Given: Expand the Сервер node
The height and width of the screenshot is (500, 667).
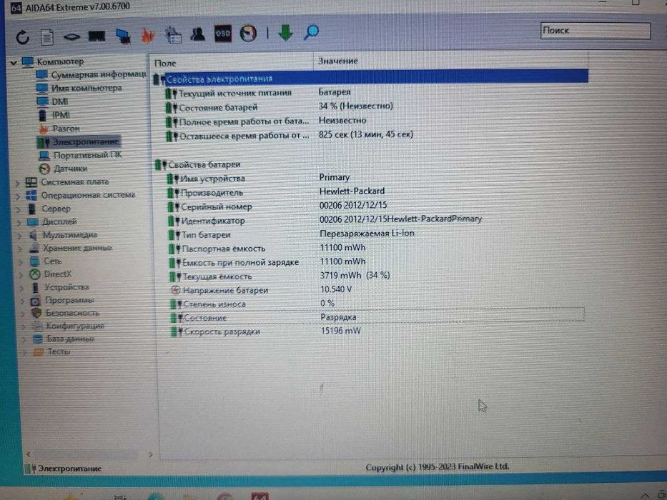Looking at the screenshot, I should tap(19, 209).
